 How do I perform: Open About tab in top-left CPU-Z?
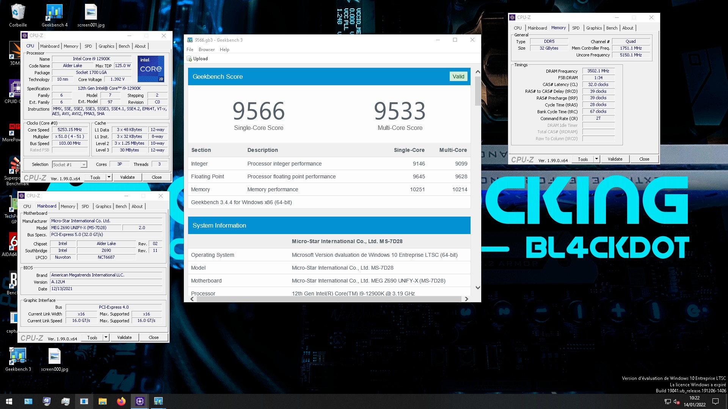(140, 46)
